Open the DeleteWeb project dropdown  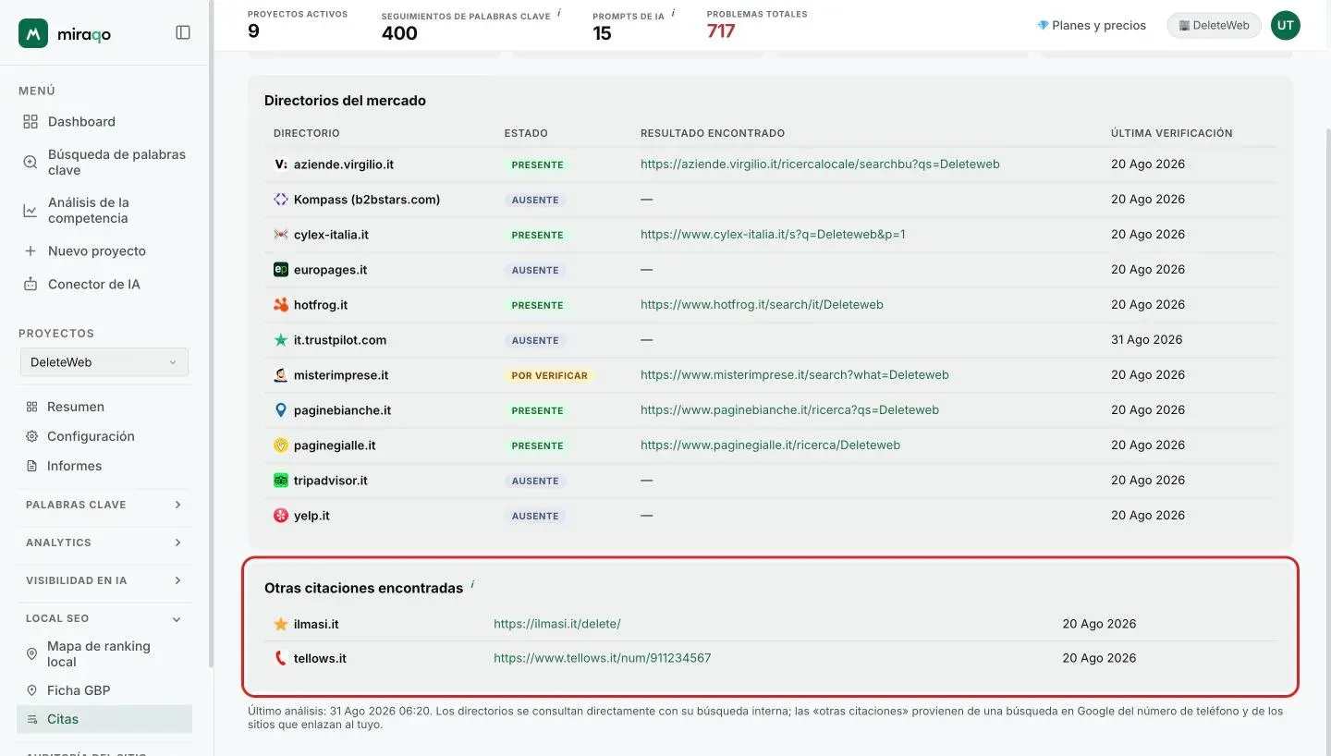(104, 362)
